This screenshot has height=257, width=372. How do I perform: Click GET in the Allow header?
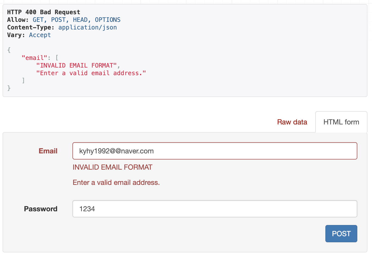(x=38, y=20)
